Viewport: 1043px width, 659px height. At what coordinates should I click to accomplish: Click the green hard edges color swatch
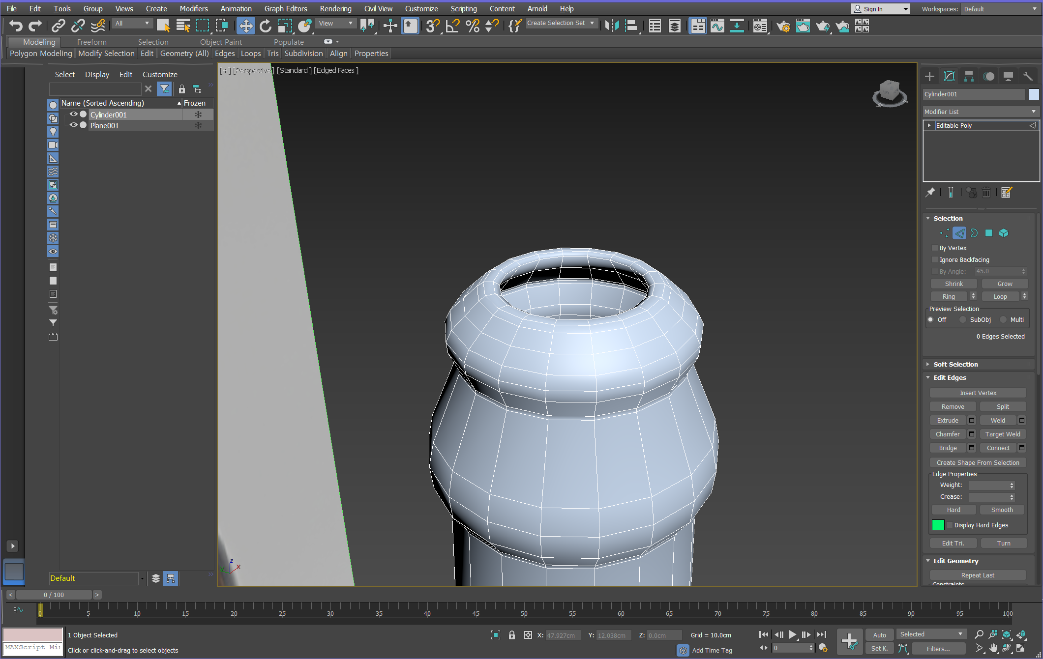(938, 525)
